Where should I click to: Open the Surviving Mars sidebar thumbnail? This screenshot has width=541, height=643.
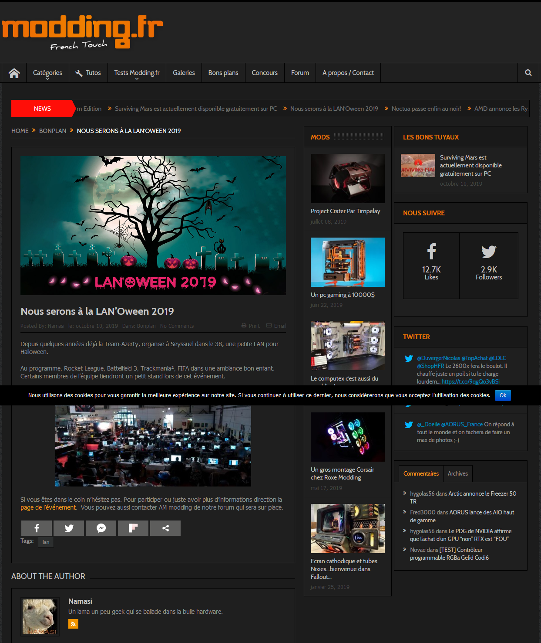tap(418, 165)
